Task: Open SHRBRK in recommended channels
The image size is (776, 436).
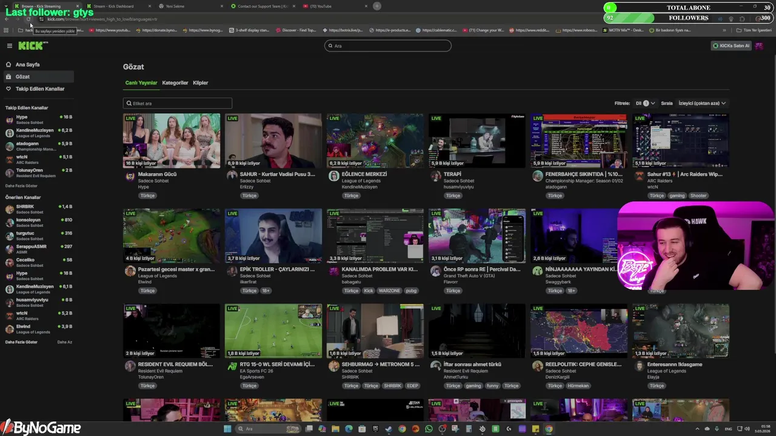Action: [39, 209]
